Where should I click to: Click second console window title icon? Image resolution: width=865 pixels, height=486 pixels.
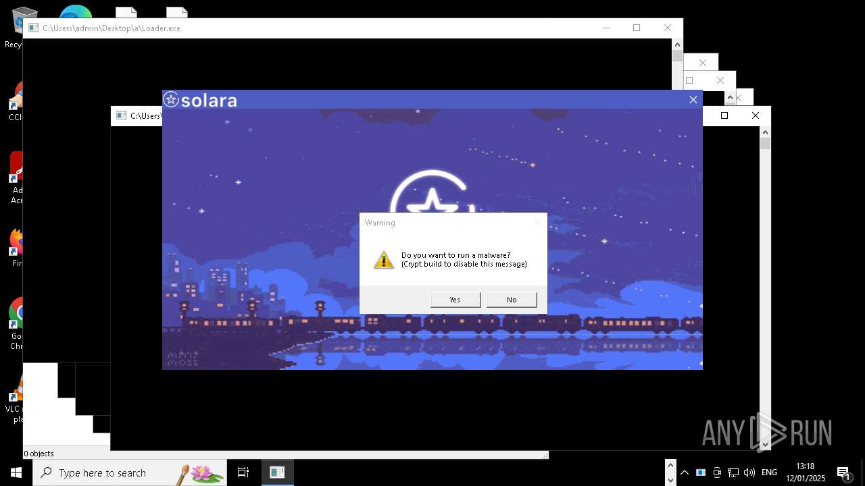coord(121,116)
